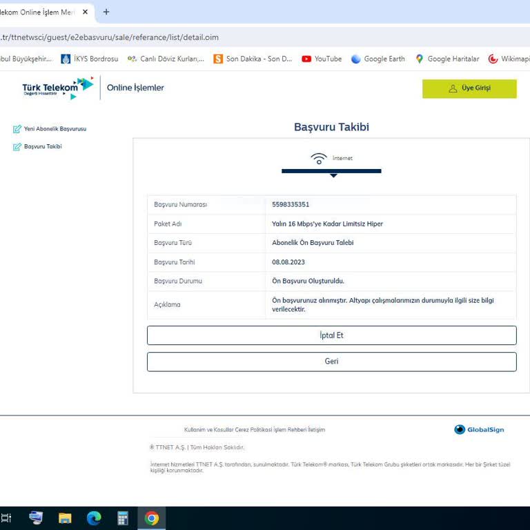Open the Son Dakika bookmark
The width and height of the screenshot is (530, 530).
pyautogui.click(x=253, y=59)
